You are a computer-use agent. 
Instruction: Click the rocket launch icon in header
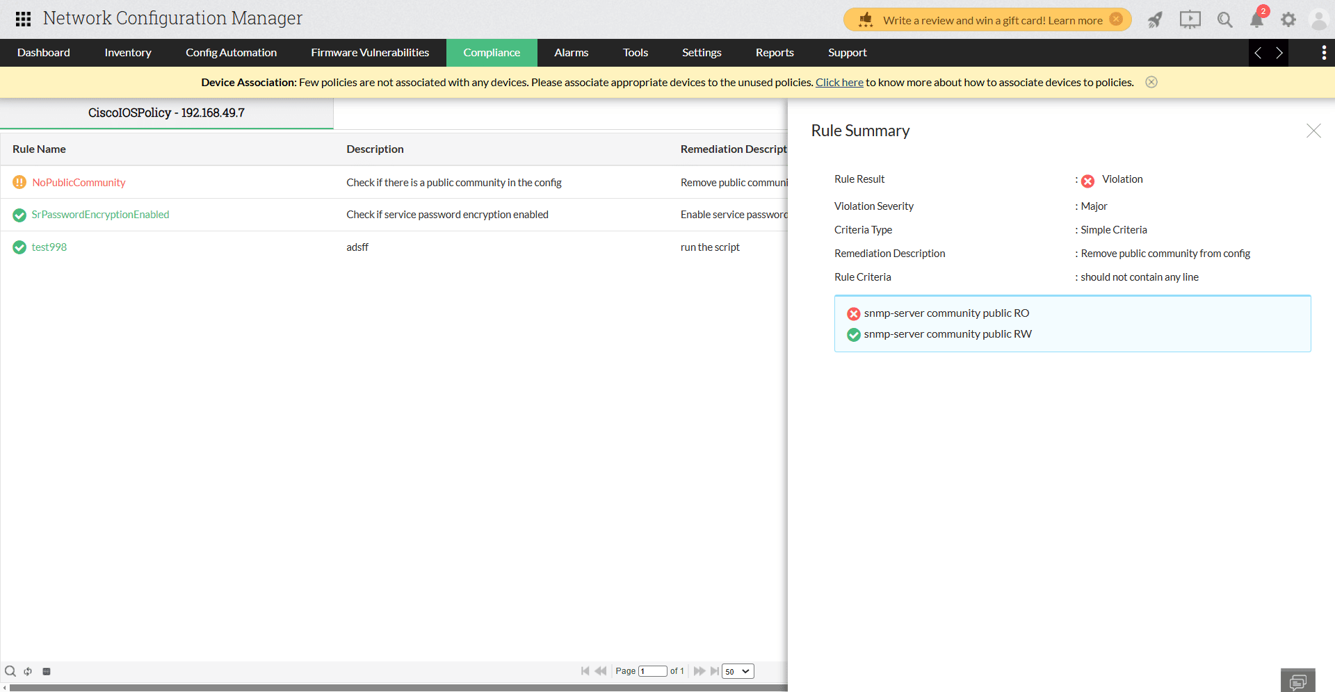1155,19
